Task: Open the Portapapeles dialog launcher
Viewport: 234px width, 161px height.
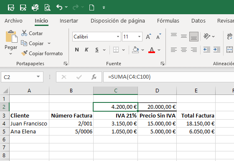Action: (66, 64)
